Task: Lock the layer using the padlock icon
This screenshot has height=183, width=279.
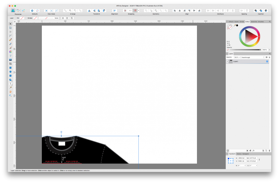Action: coord(269,57)
